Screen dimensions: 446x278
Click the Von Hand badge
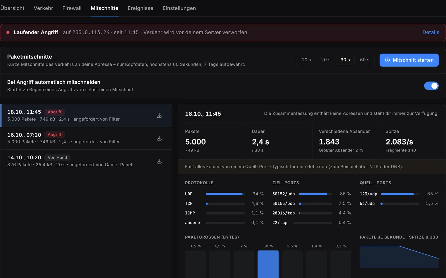[57, 158]
